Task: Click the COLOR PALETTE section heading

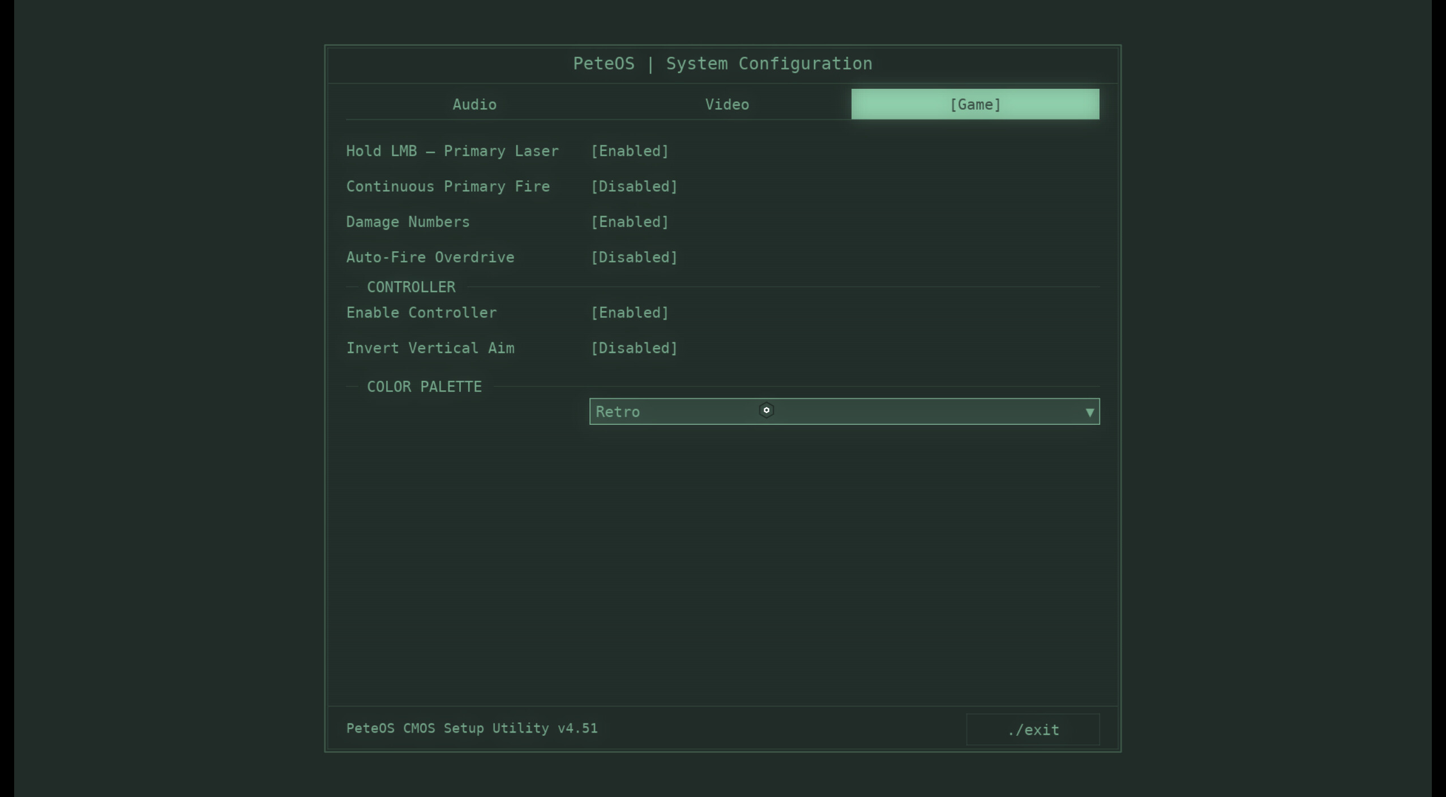Action: tap(424, 387)
